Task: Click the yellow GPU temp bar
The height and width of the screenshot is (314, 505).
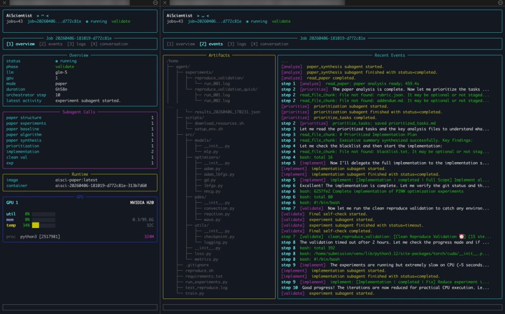Action: (x=36, y=225)
